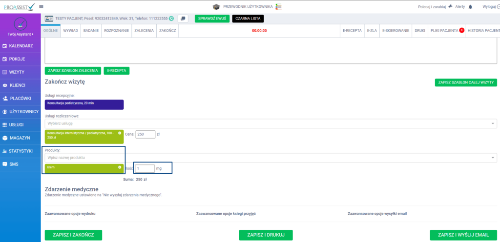Click the Sprawdź EWUŚ button
The width and height of the screenshot is (500, 242).
pos(211,19)
